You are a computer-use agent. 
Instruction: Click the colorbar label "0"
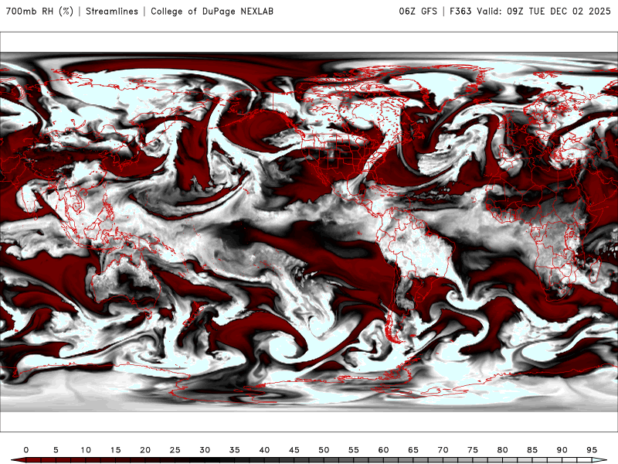click(x=26, y=450)
